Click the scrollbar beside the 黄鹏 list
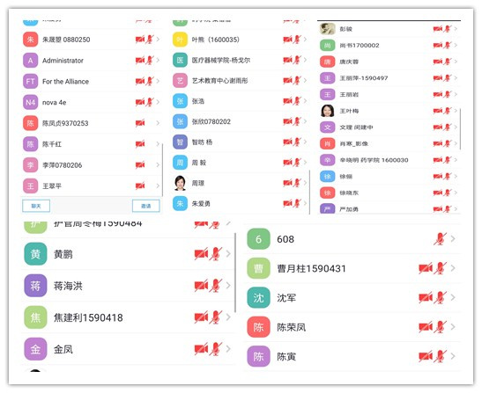 235,273
